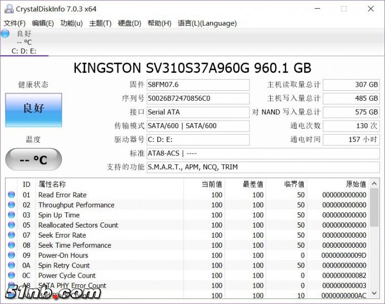Click status orb beside Spin Retry Count

pos(12,265)
